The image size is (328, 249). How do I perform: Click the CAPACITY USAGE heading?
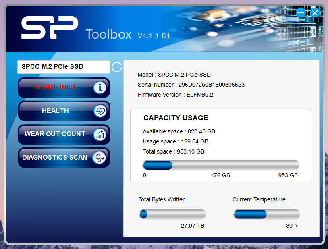coord(176,118)
